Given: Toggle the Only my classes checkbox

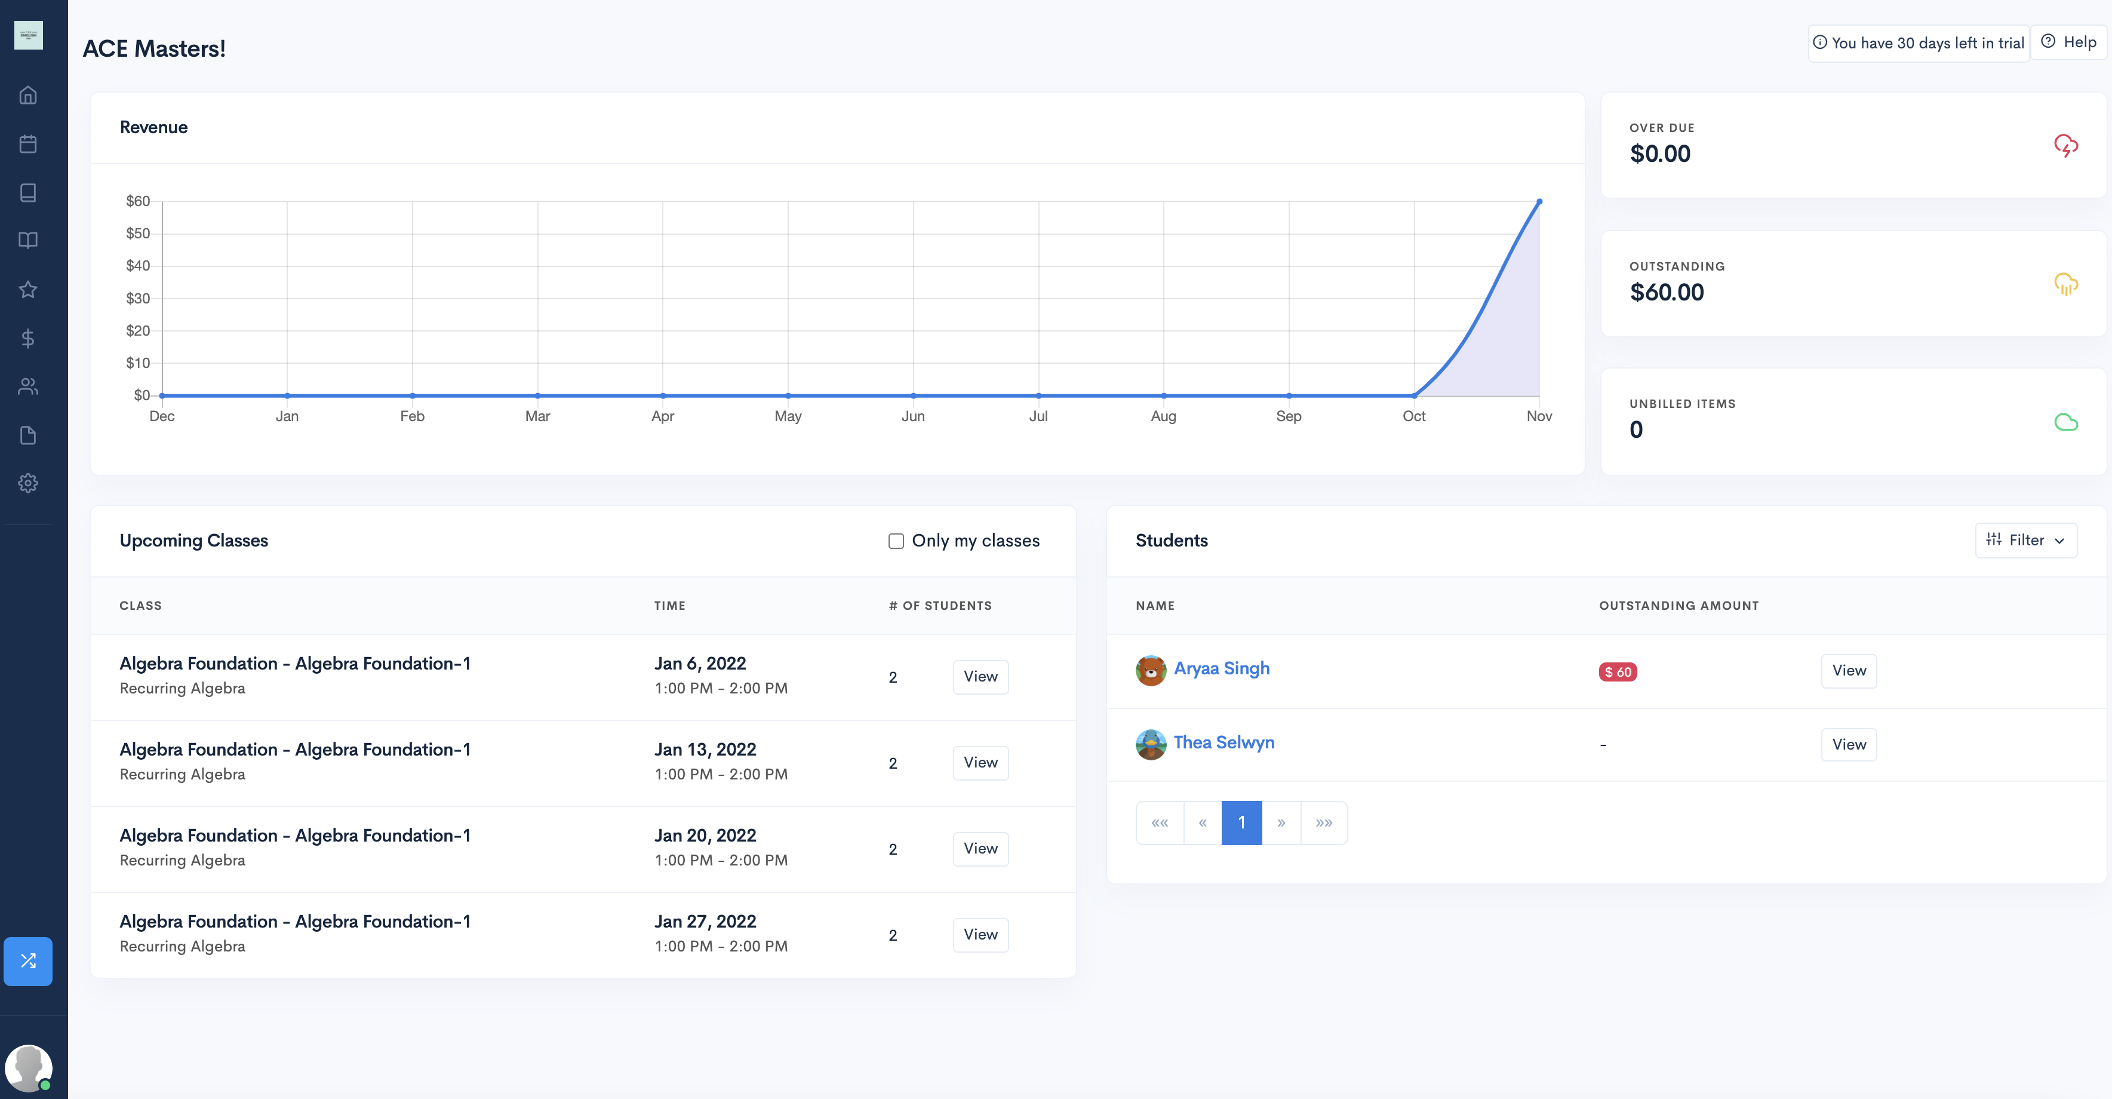Looking at the screenshot, I should [896, 541].
